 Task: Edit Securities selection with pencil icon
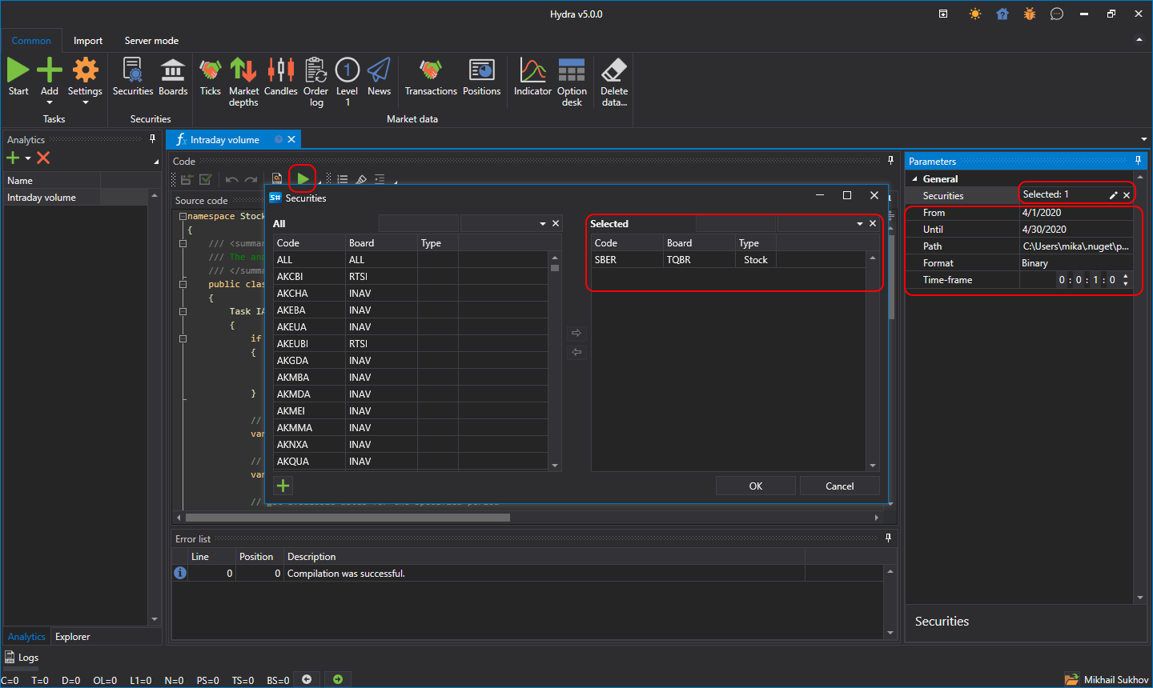(x=1113, y=195)
